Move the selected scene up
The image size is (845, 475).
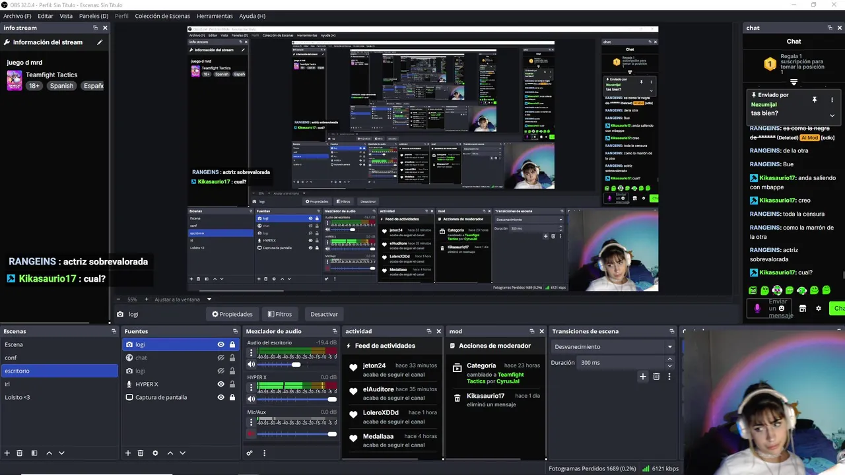(49, 453)
